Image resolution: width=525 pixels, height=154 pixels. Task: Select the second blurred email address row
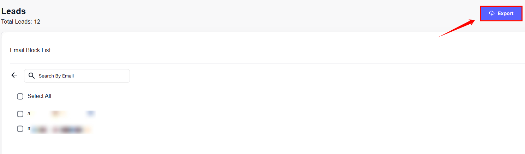(60, 129)
